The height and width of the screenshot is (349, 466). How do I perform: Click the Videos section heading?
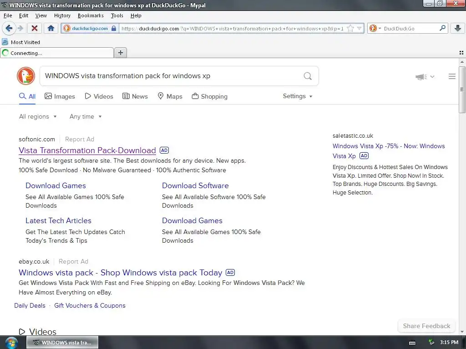pyautogui.click(x=42, y=332)
